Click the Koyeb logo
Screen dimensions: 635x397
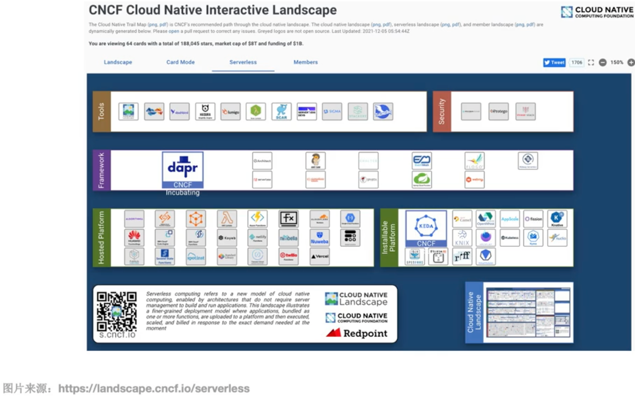tap(227, 237)
